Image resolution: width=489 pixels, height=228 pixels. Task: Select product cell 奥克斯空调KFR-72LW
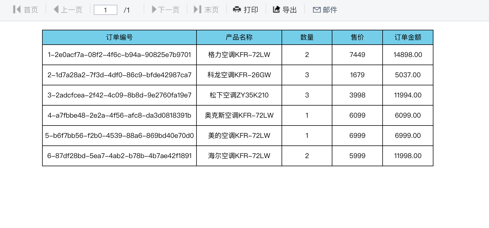[239, 115]
